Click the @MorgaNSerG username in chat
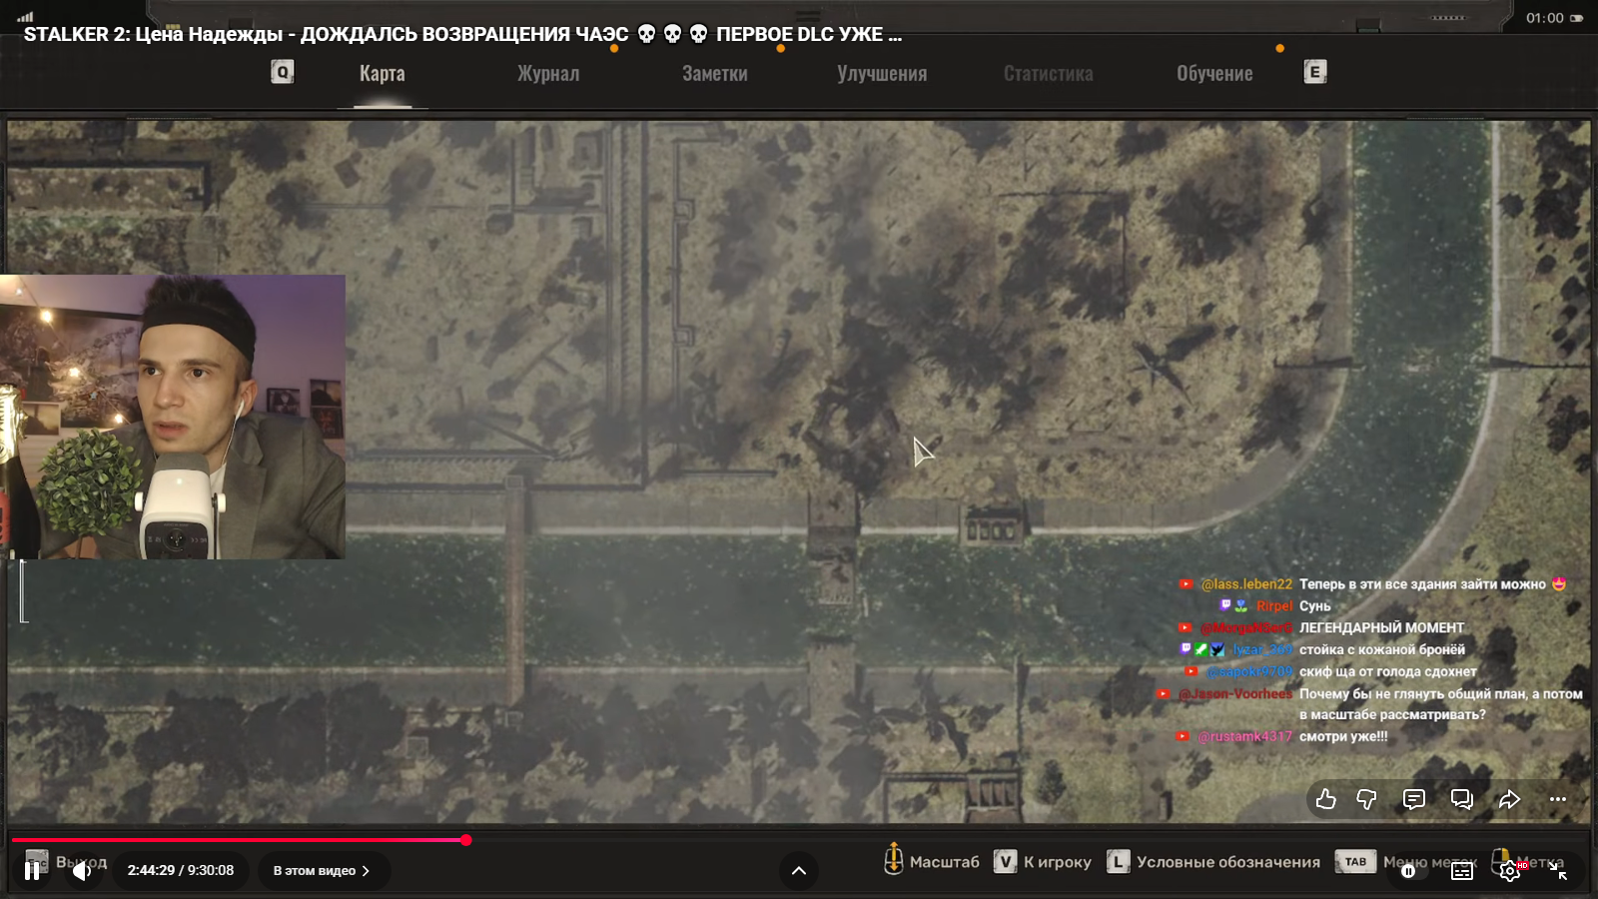This screenshot has height=899, width=1598. pyautogui.click(x=1246, y=628)
